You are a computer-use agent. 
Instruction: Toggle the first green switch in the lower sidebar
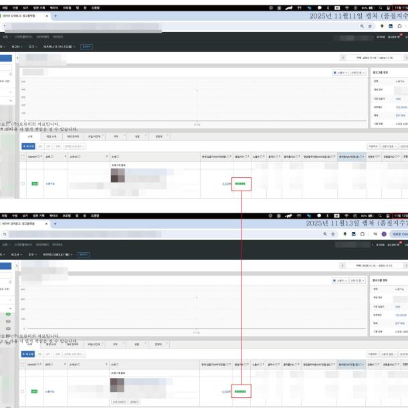[x=9, y=314]
